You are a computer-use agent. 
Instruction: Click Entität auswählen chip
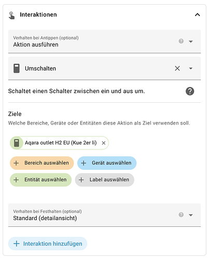40,180
